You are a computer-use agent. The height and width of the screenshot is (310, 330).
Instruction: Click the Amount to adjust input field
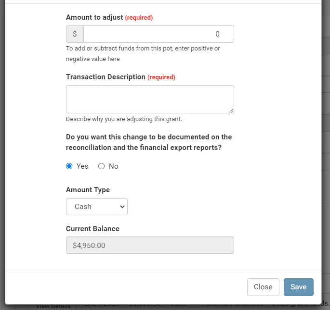(x=158, y=34)
